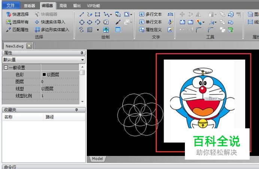Click the green add layer icon
This screenshot has width=259, height=169.
pos(231,29)
